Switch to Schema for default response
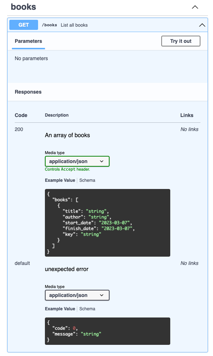 click(x=87, y=309)
